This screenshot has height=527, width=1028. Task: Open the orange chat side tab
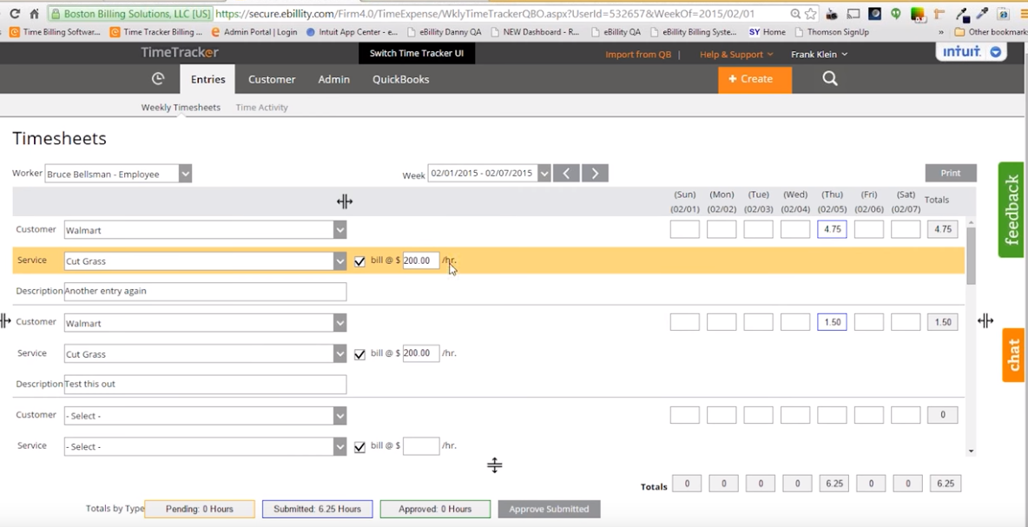[x=1013, y=354]
